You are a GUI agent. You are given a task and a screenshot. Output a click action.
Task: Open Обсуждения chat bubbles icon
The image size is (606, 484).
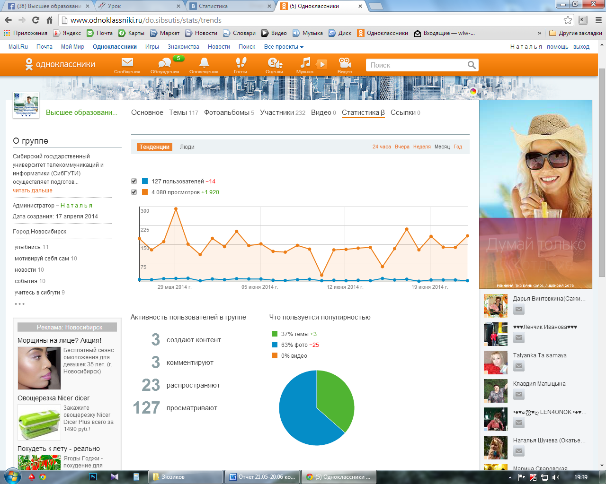coord(165,63)
